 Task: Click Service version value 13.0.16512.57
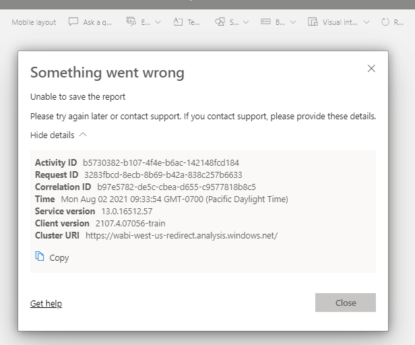(127, 212)
